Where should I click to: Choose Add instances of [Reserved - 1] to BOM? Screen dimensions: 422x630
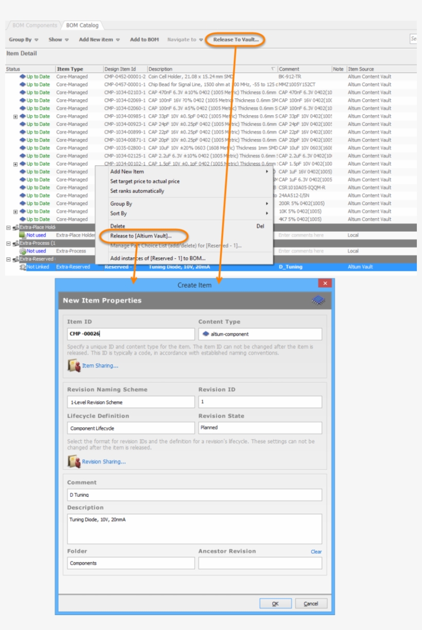pos(184,258)
